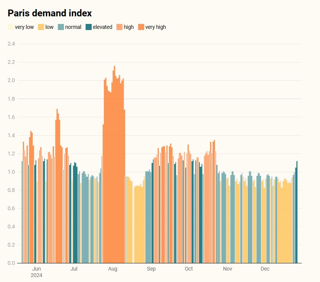Click the tallest August peak bar above 2.0
Image resolution: width=320 pixels, height=282 pixels.
pos(115,164)
